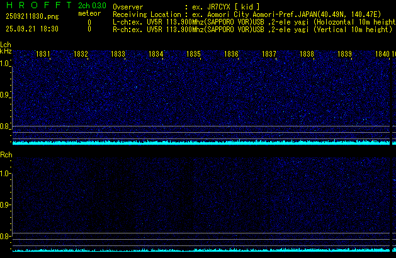The height and width of the screenshot is (258, 396).
Task: Click the Lch channel label
Action: (x=6, y=45)
